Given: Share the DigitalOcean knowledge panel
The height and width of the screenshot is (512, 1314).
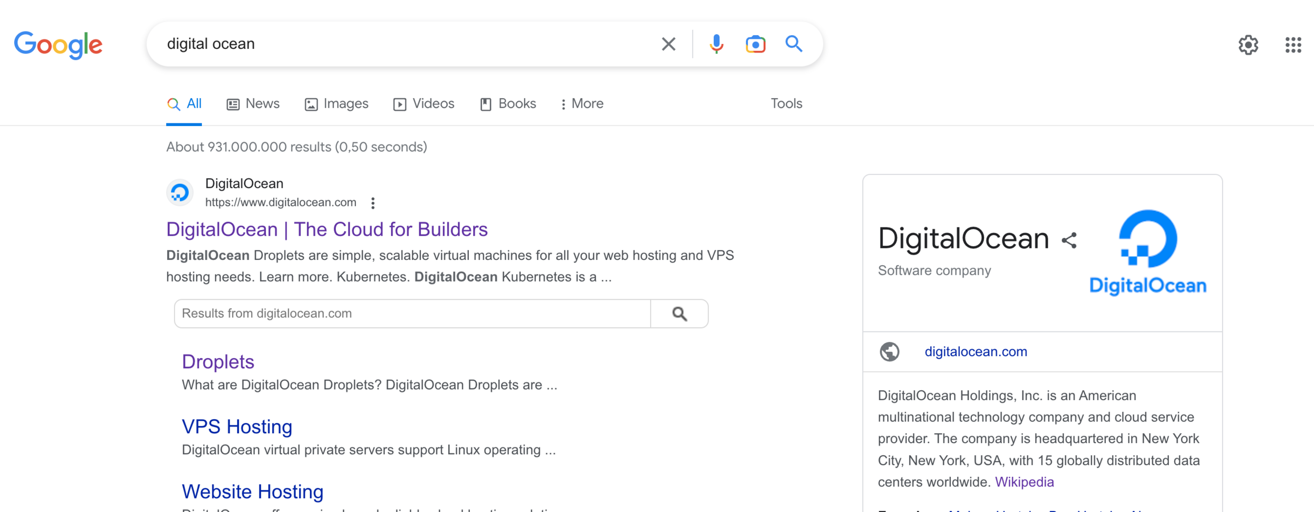Looking at the screenshot, I should tap(1069, 241).
